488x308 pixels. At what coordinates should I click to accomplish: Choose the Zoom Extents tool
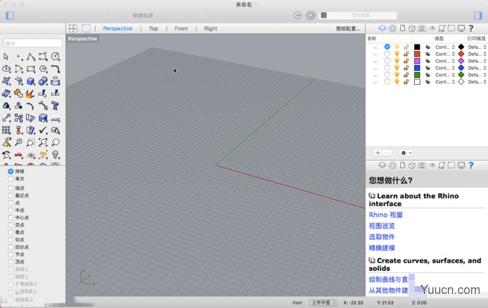[x=43, y=143]
